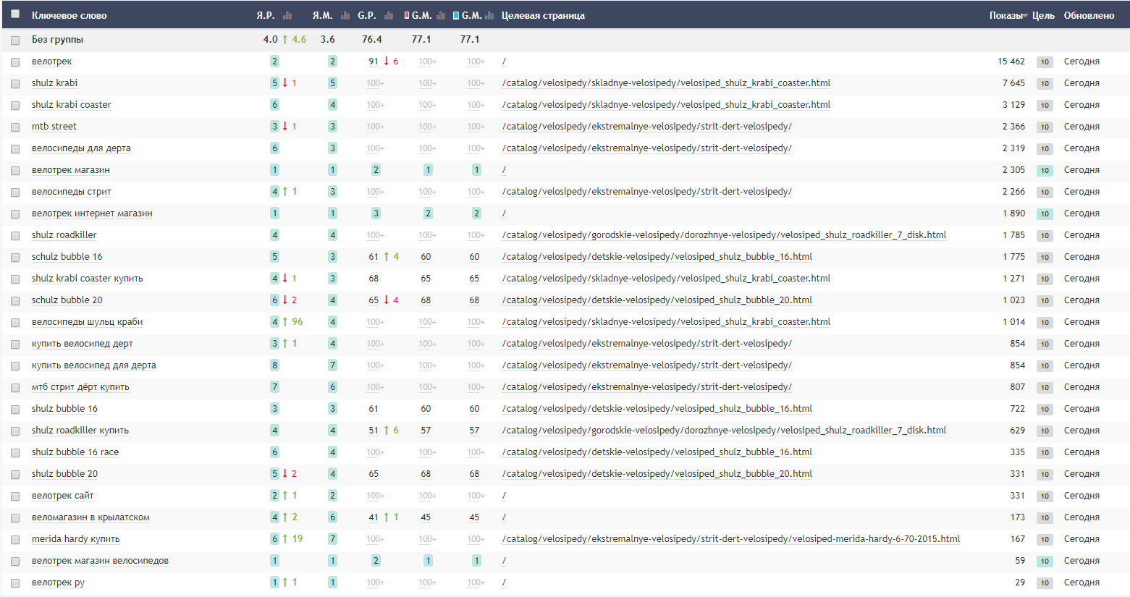Click the shows value '1 014'

tap(1013, 322)
